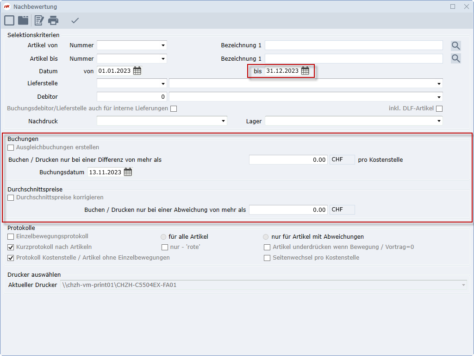Toggle Seitenwechsel pro Kostenstelle checkbox
474x356 pixels.
pos(267,258)
